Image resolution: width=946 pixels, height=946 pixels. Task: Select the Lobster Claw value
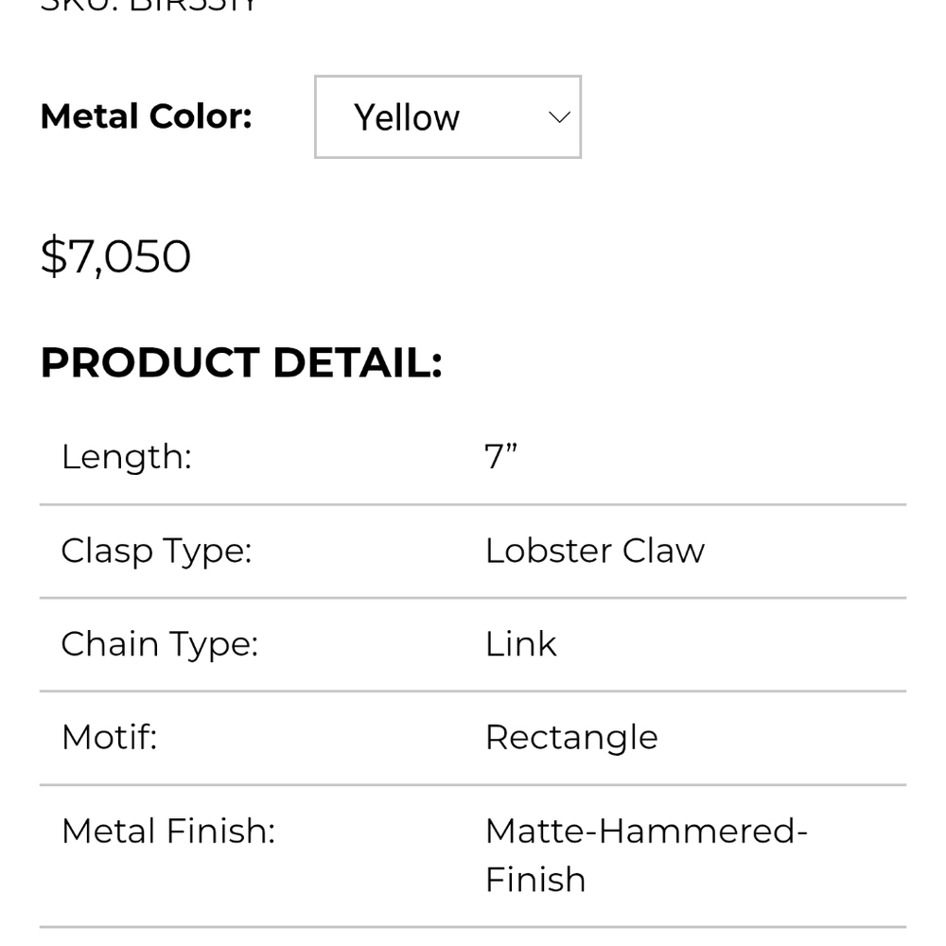pos(595,551)
